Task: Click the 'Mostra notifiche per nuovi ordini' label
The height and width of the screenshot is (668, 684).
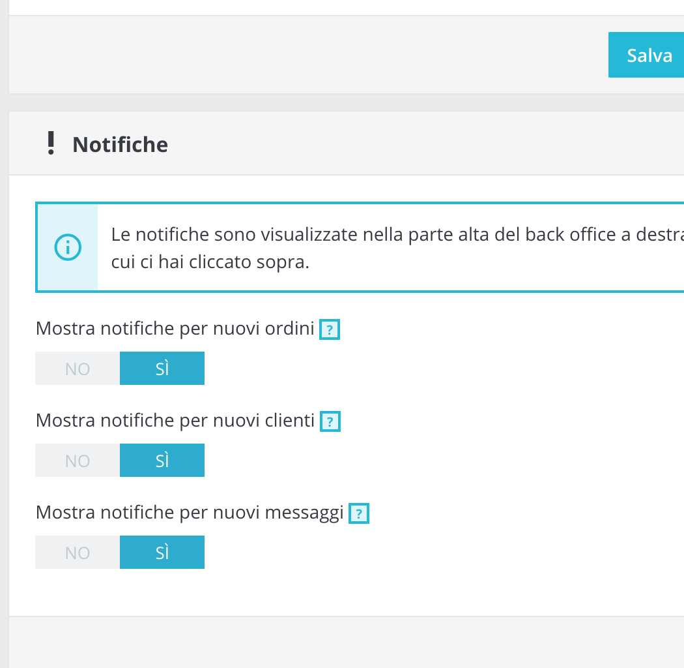Action: [x=175, y=329]
